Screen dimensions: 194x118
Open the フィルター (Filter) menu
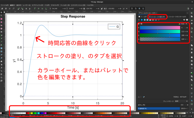pyautogui.click(x=65, y=5)
